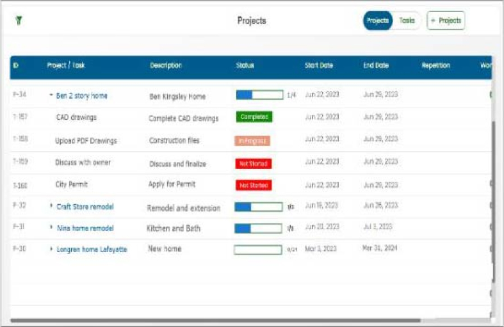
Task: Click the green filter icon
Action: point(19,20)
